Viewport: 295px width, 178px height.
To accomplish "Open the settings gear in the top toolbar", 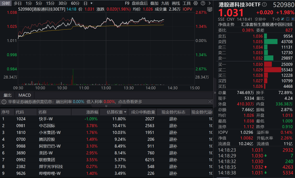I will click(195, 3).
